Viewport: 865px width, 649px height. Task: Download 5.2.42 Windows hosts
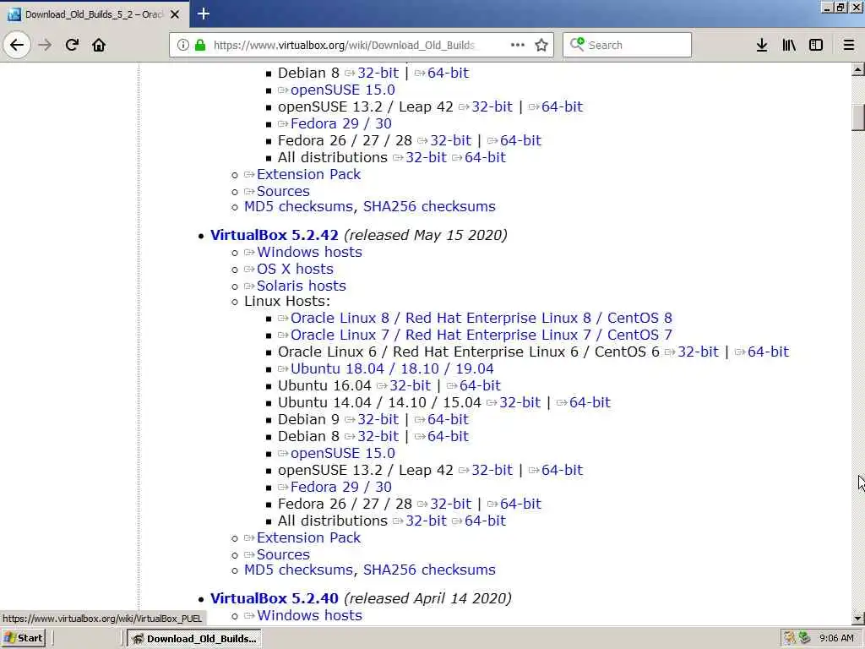[x=309, y=252]
